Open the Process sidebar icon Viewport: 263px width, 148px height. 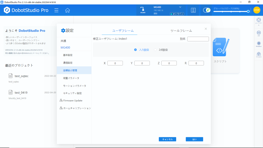259,55
